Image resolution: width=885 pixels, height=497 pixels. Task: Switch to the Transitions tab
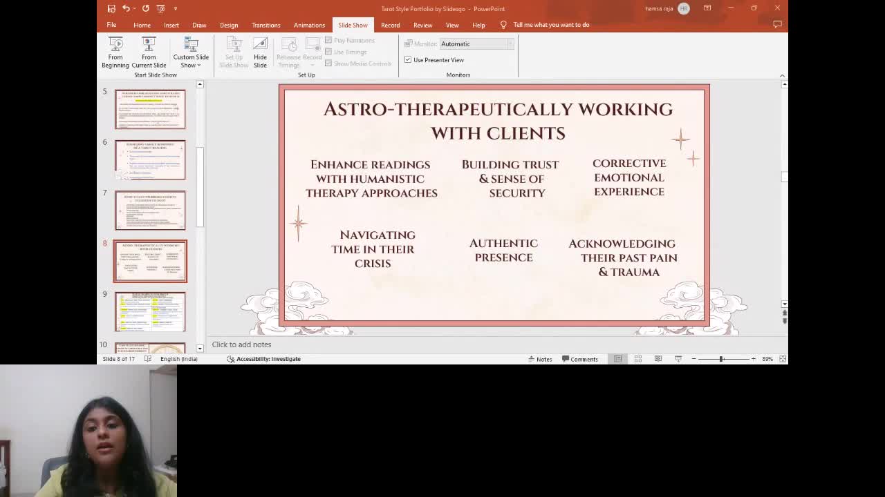coord(266,25)
